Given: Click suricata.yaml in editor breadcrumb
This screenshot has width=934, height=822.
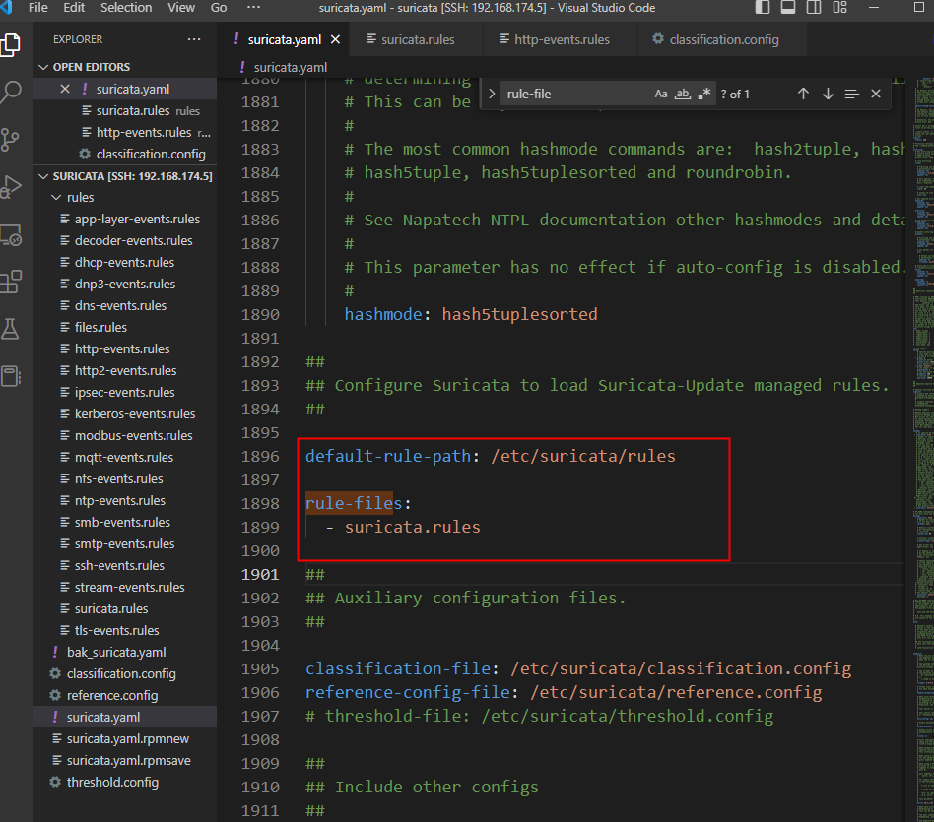Looking at the screenshot, I should pos(290,67).
